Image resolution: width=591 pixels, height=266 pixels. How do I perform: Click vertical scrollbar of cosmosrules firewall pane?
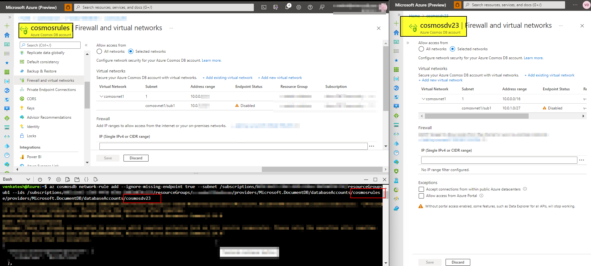tap(386, 79)
